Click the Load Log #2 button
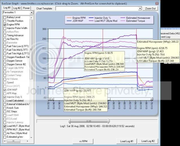The height and width of the screenshot is (146, 180). [x=148, y=141]
